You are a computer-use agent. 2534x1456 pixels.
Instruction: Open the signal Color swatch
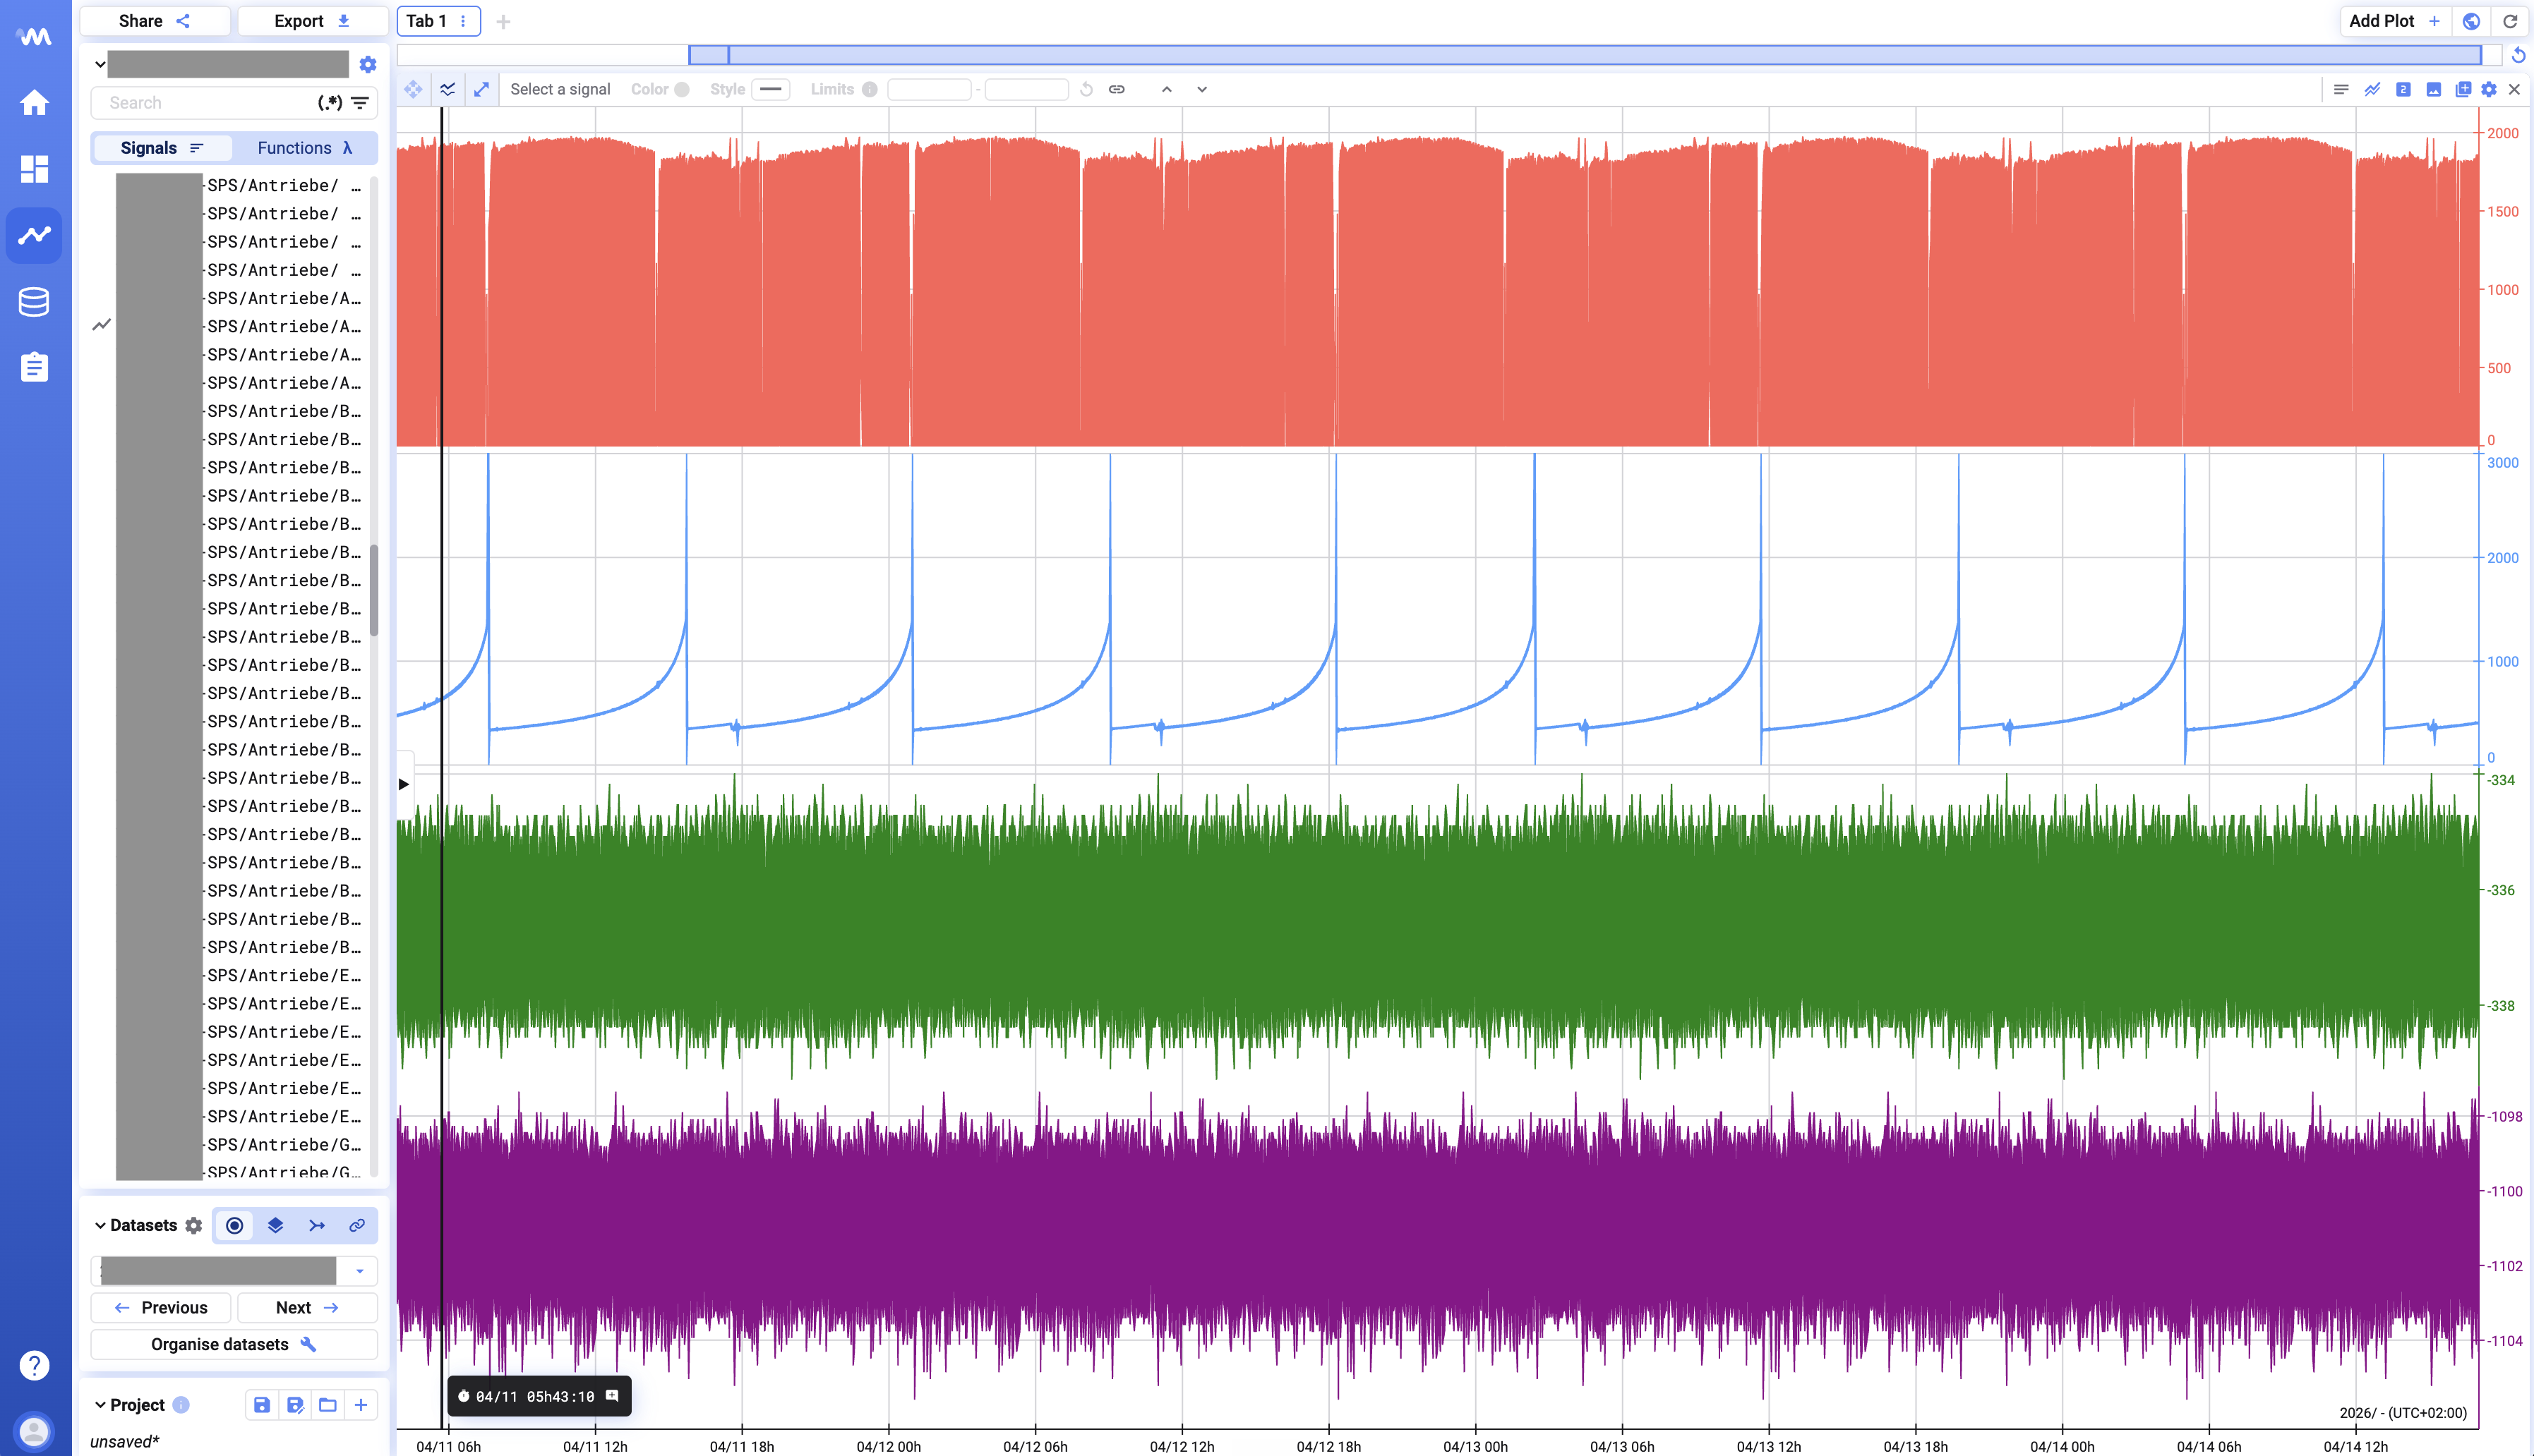coord(683,89)
